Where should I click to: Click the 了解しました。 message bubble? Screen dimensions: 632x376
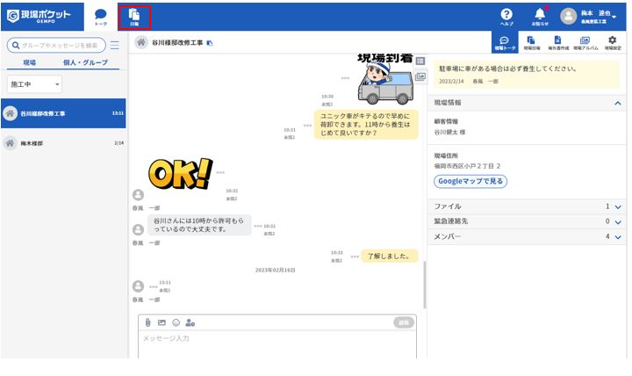tap(389, 257)
